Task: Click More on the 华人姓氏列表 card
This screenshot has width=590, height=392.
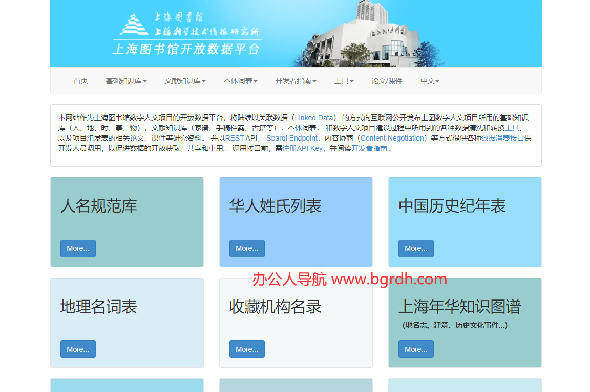Action: (x=247, y=248)
